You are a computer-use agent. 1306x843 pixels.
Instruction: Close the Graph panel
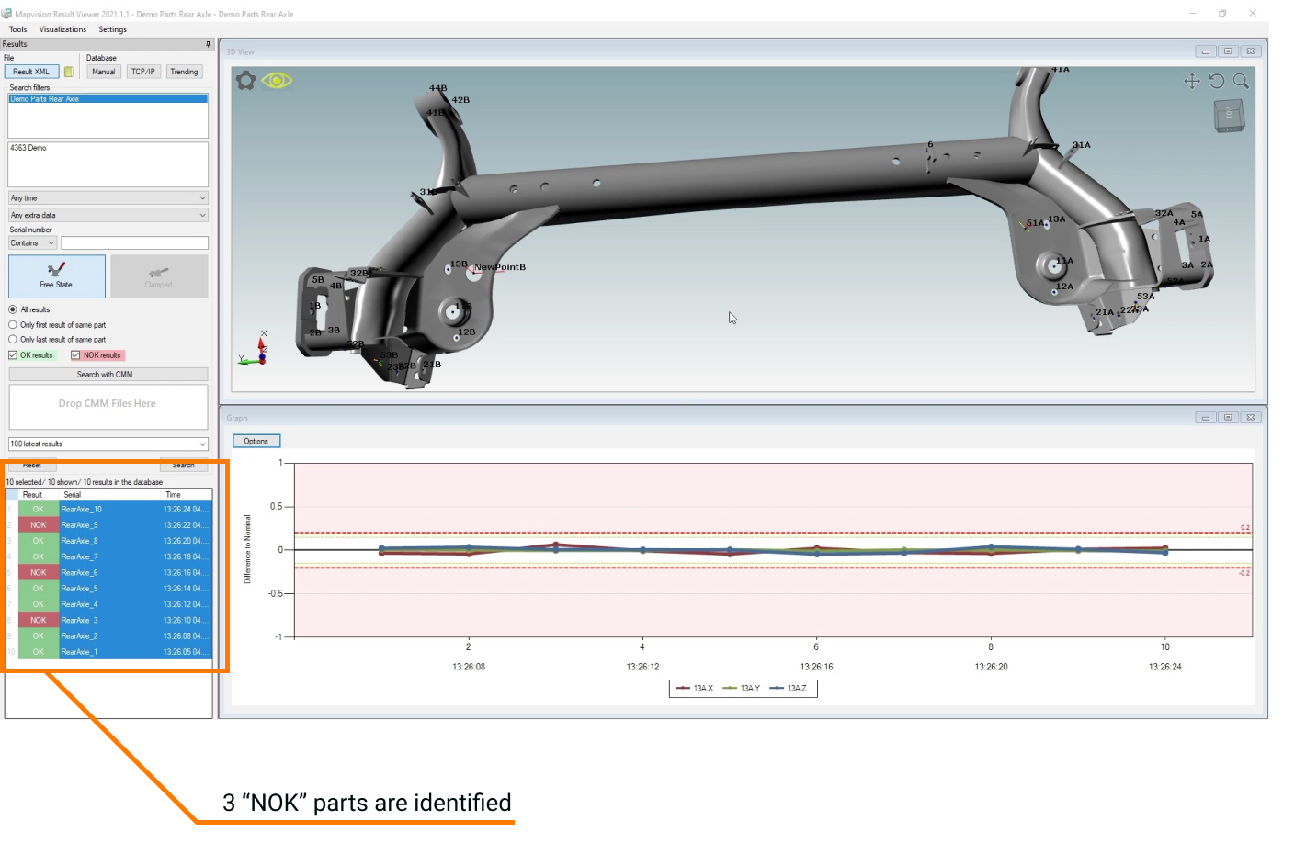(x=1250, y=418)
